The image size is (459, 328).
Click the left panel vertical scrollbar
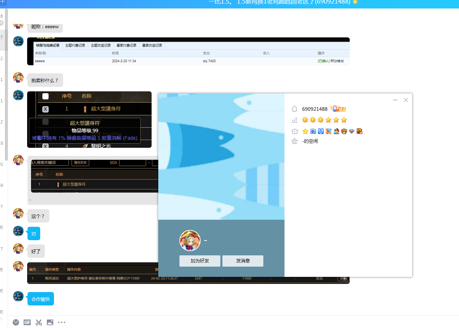point(6,85)
